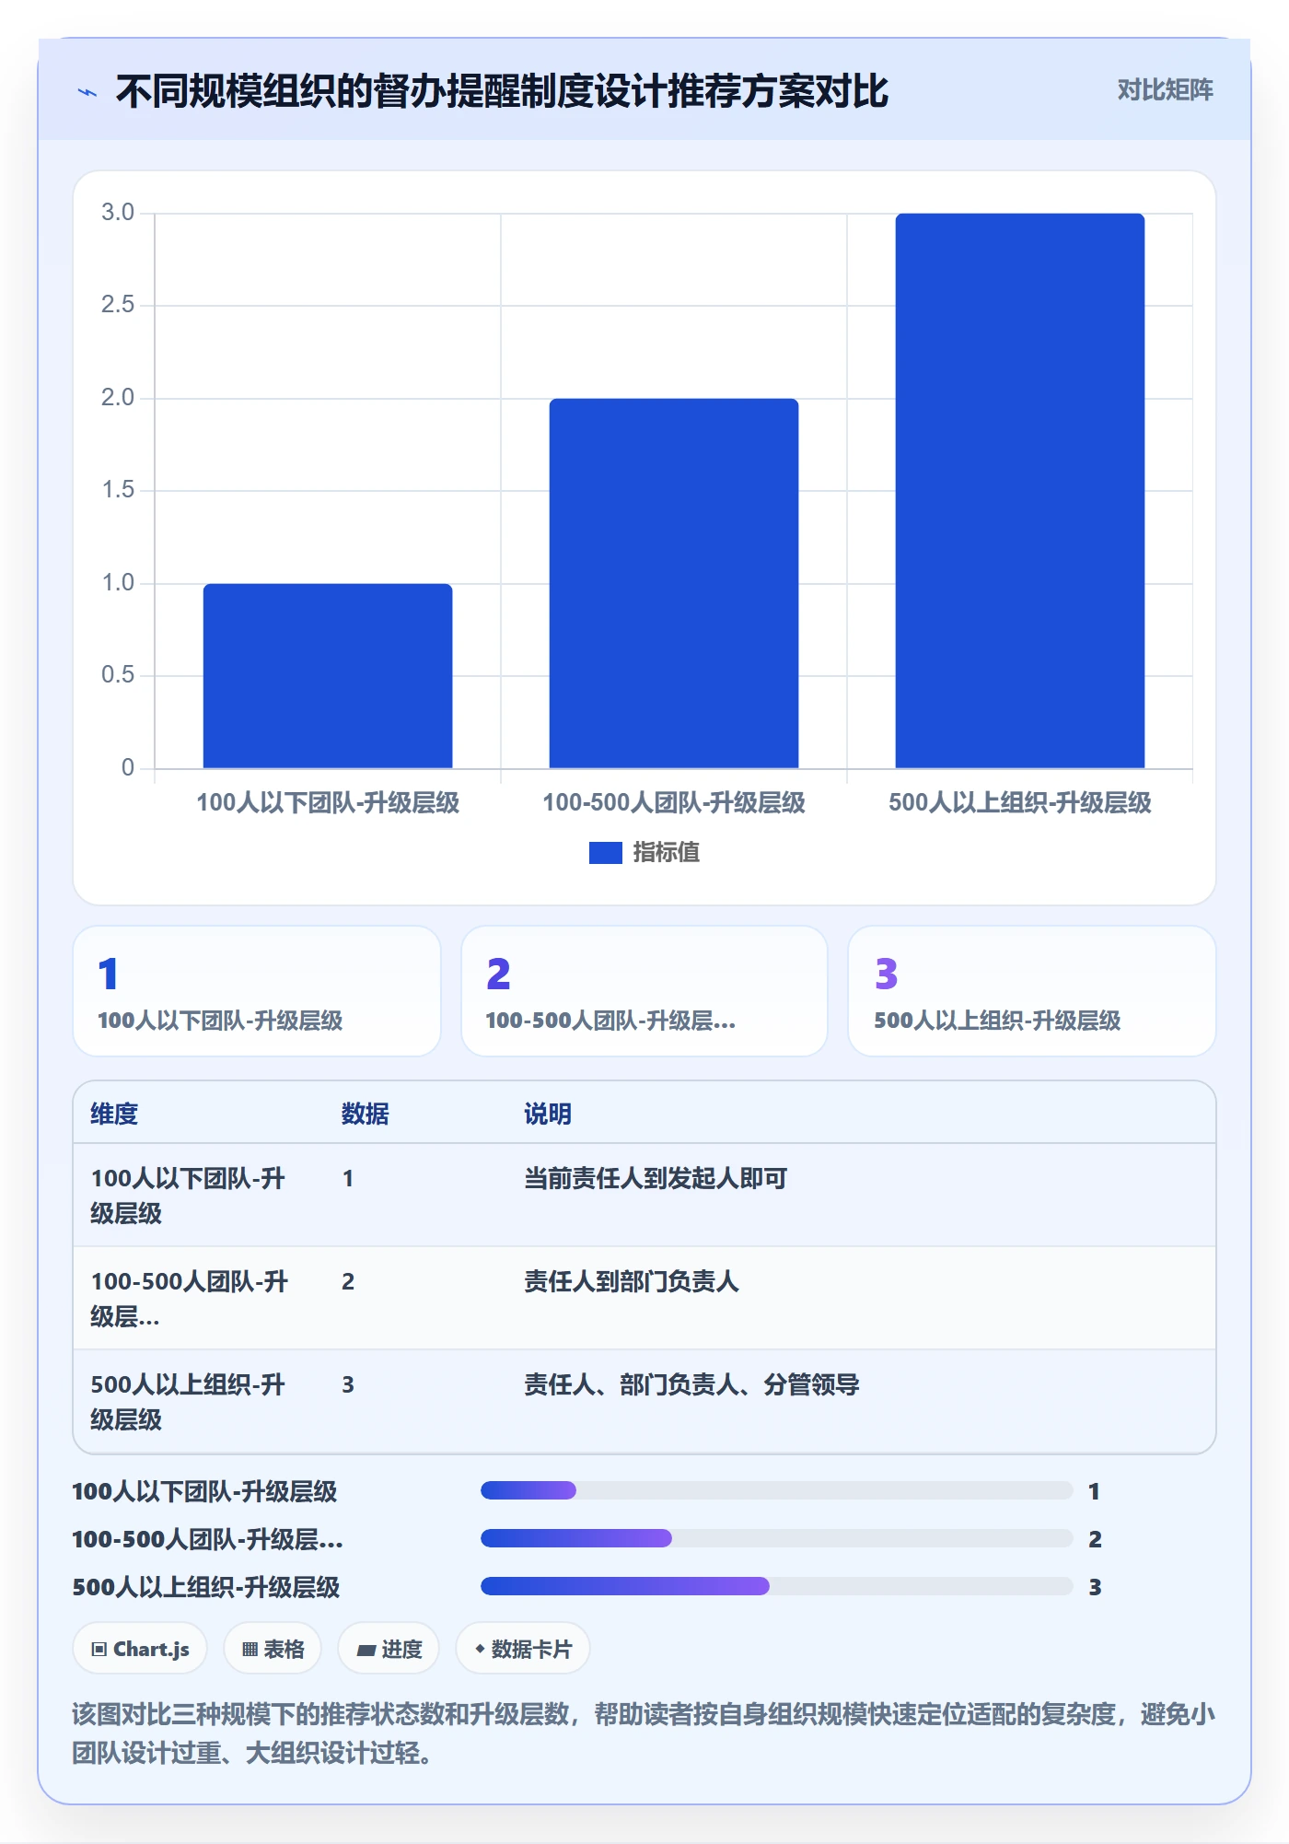Viewport: 1289px width, 1844px height.
Task: Select the table cell 责任人到部门负责人
Action: [632, 1281]
